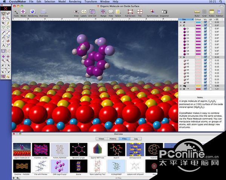Toggle visibility checkbox for Mg site

point(205,86)
